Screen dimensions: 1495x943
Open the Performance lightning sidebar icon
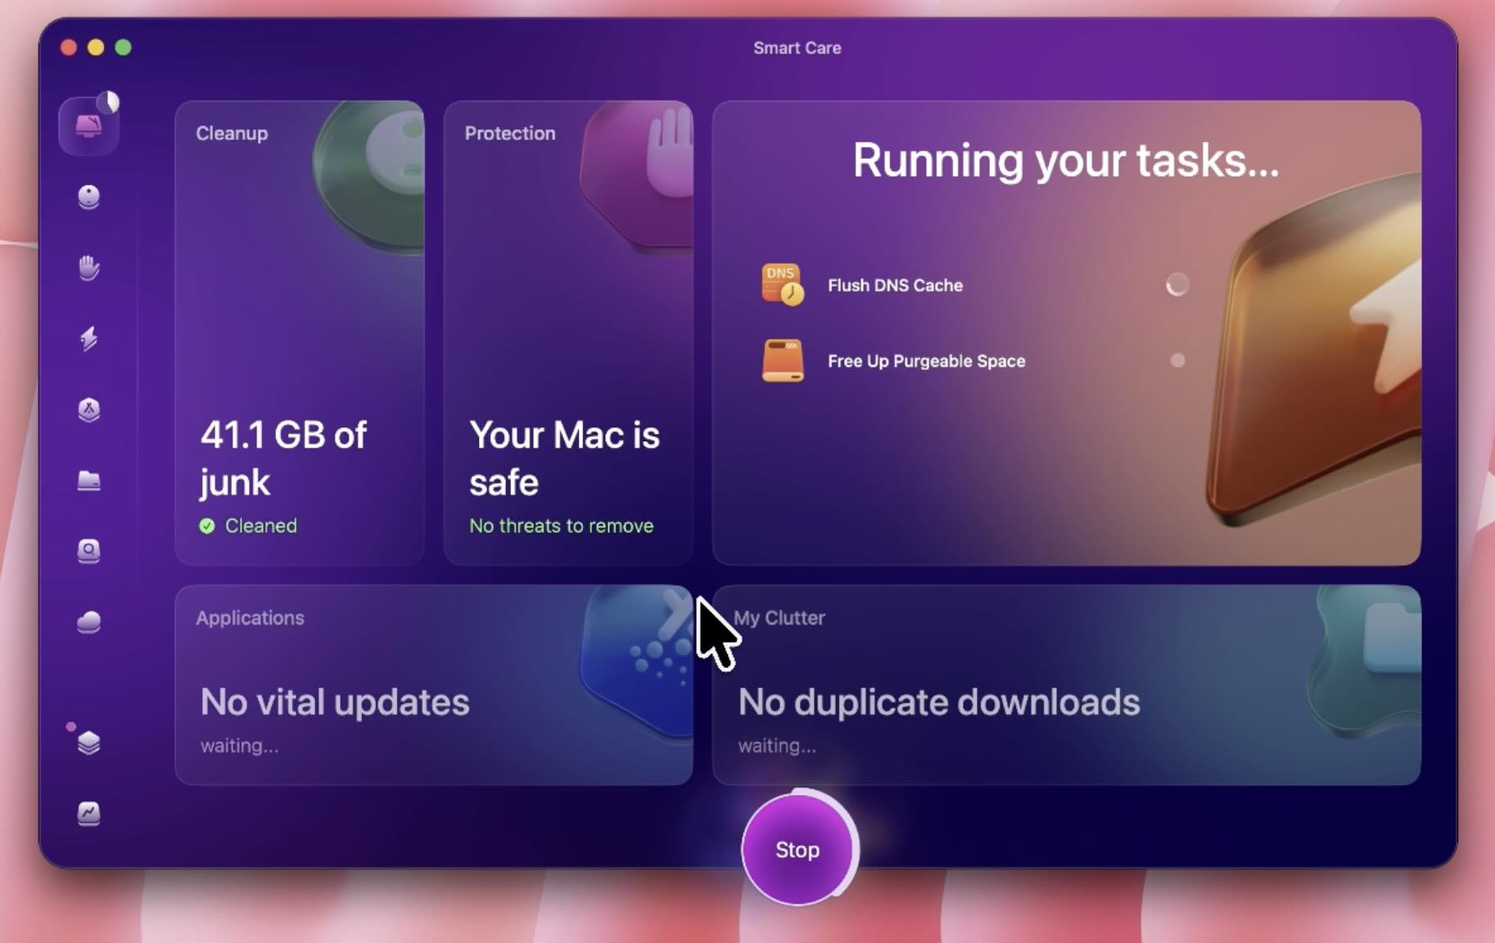(88, 338)
